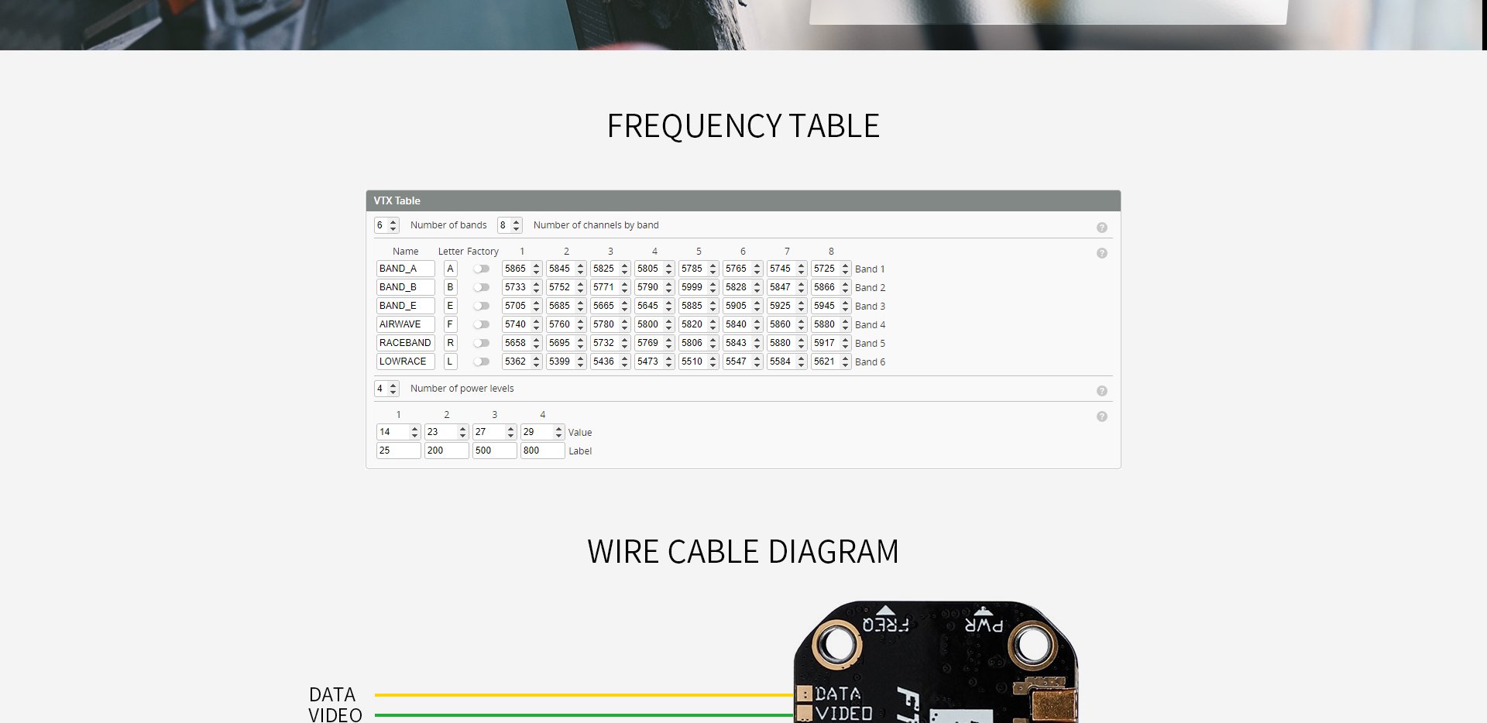Click the help icon beside the power values row
This screenshot has height=723, width=1487.
coord(1101,416)
